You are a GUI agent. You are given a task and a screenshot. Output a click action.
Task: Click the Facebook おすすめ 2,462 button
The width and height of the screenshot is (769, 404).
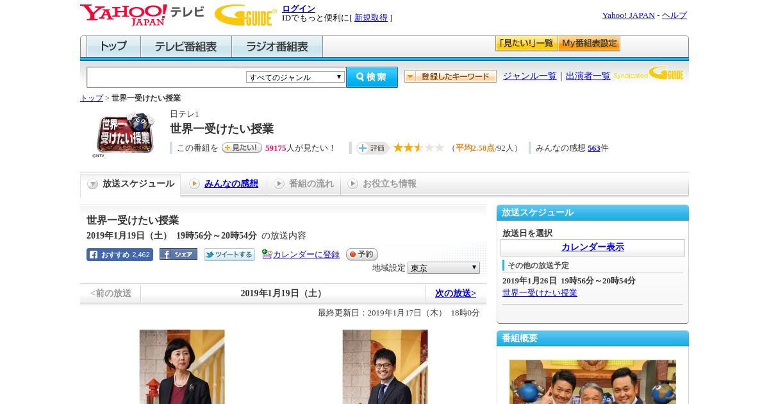pyautogui.click(x=120, y=255)
